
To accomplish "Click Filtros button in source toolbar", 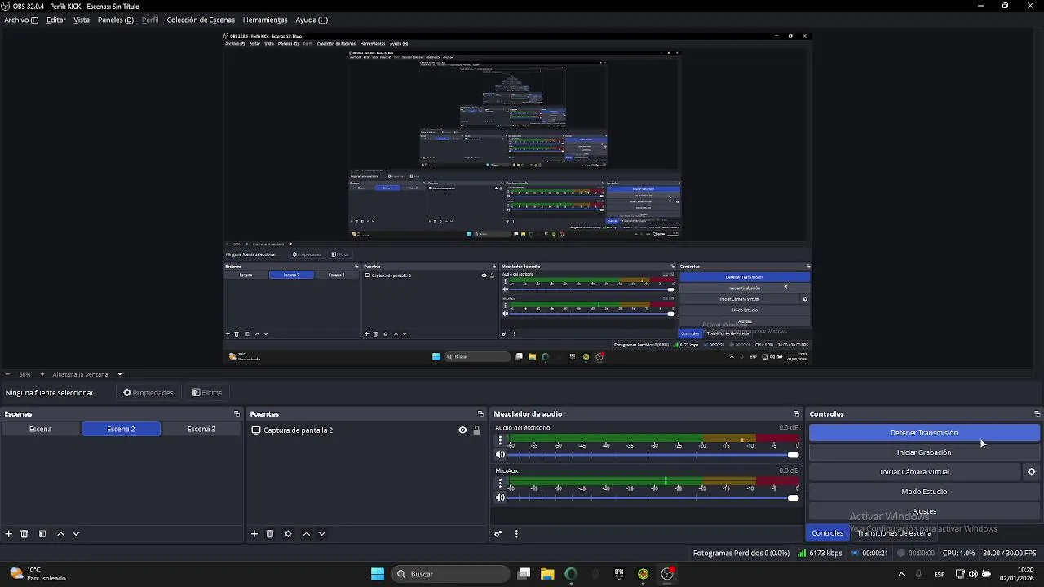I will [x=207, y=393].
